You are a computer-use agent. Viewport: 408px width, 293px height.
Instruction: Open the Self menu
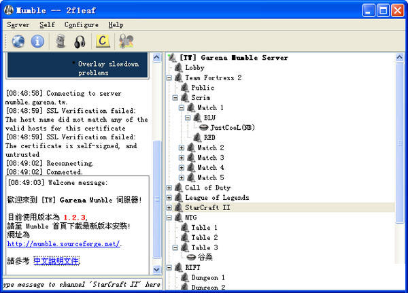(x=47, y=24)
